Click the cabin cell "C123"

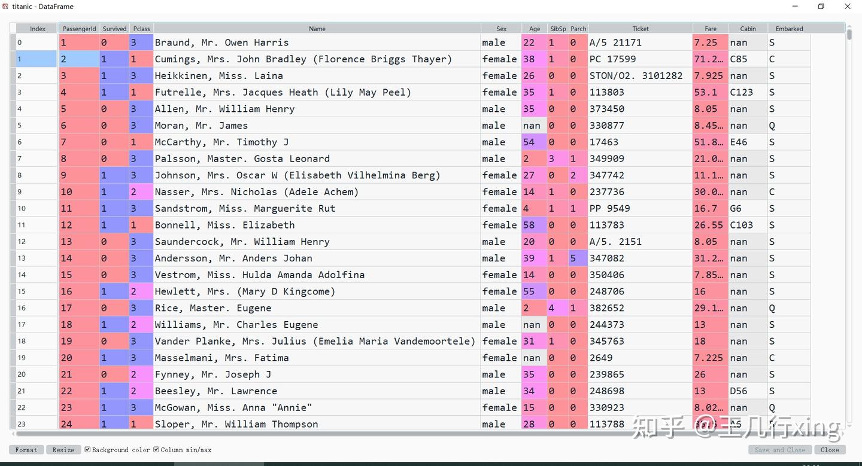pos(748,92)
